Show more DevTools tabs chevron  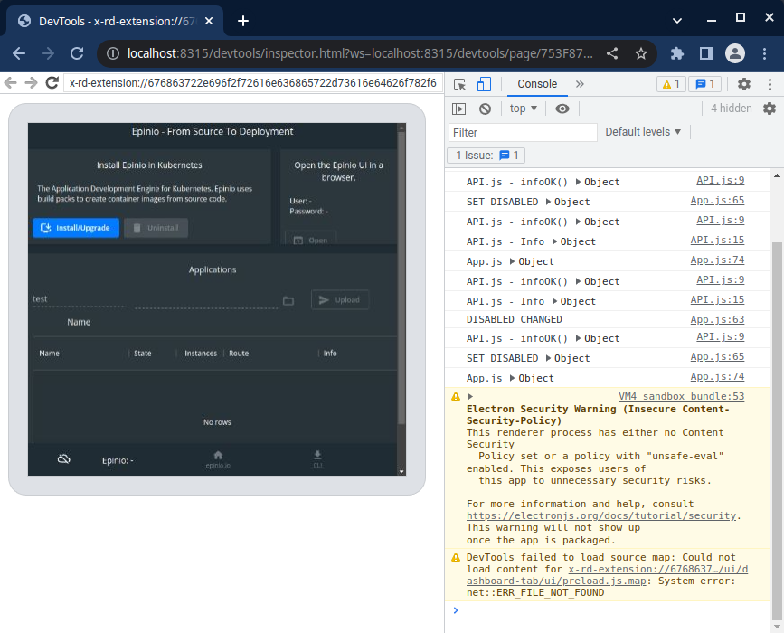click(x=580, y=84)
